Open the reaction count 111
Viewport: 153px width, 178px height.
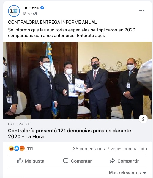click(30, 149)
